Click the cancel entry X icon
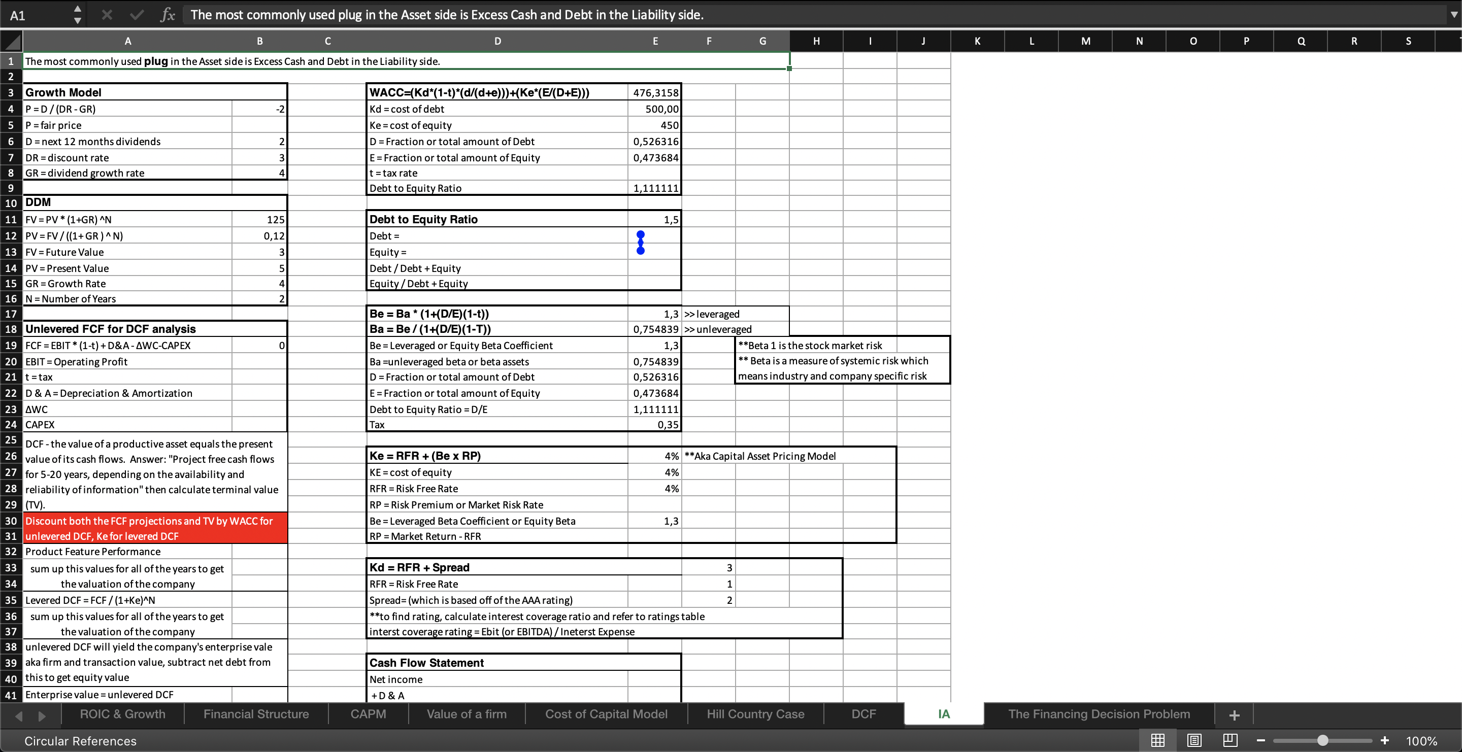This screenshot has width=1462, height=752. (107, 15)
